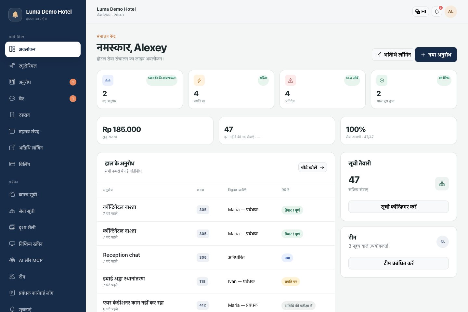Image resolution: width=468 pixels, height=312 pixels.
Task: Click the अतिथि लॉगिन sidebar icon
Action: [x=12, y=148]
